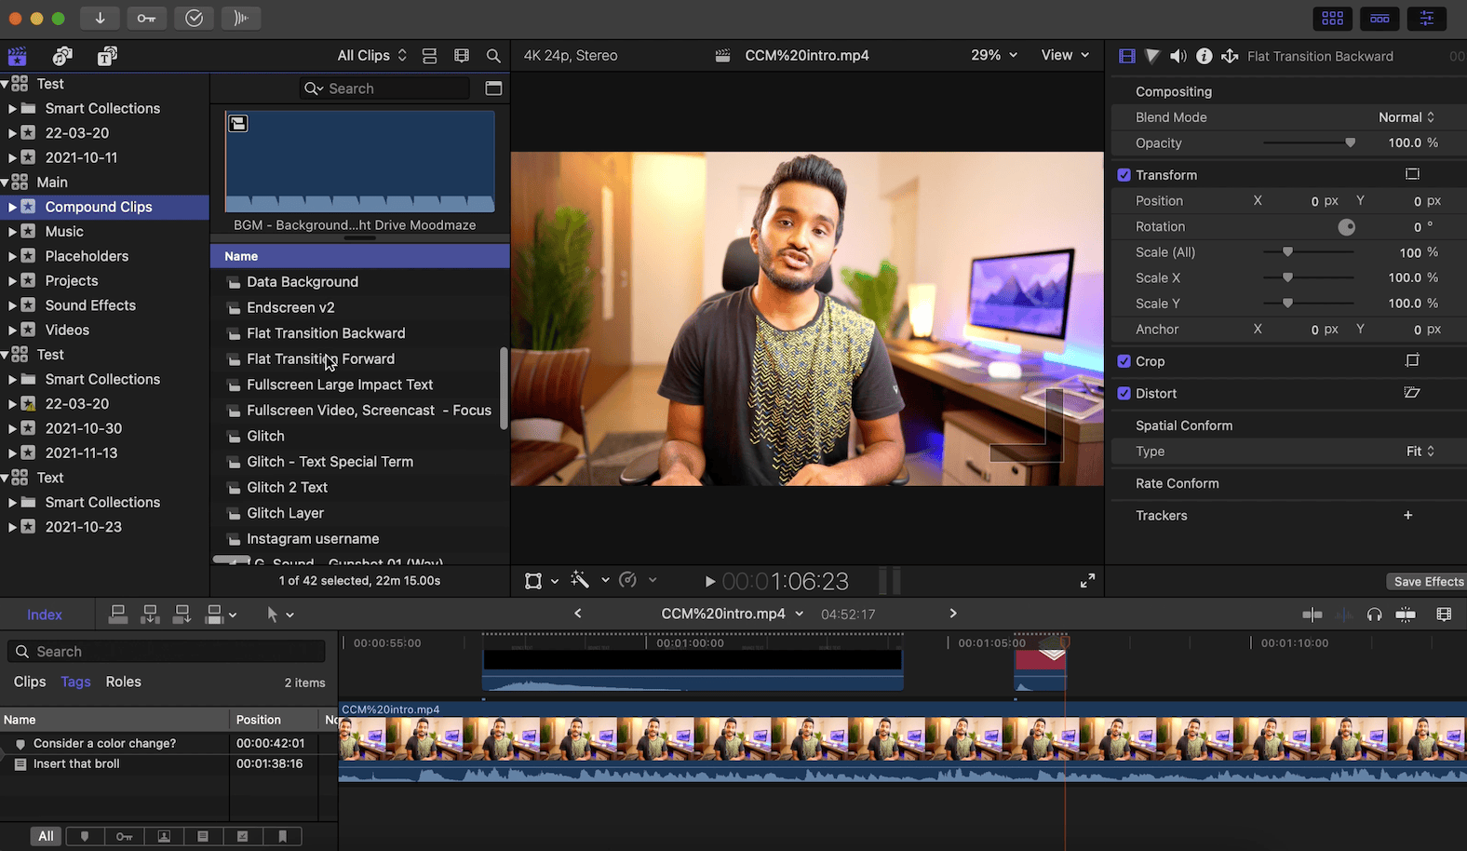Enter fullscreen viewer playback

[1087, 581]
